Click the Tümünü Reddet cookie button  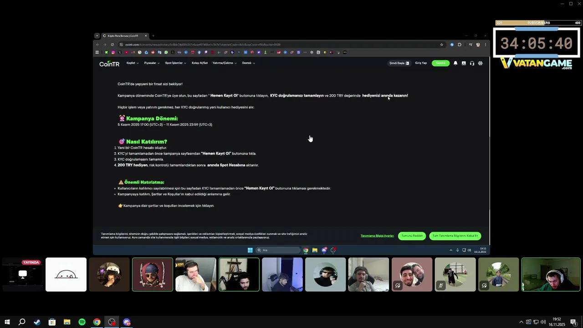[412, 236]
